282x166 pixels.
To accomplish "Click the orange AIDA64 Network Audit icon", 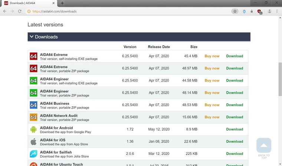I will tap(33, 117).
